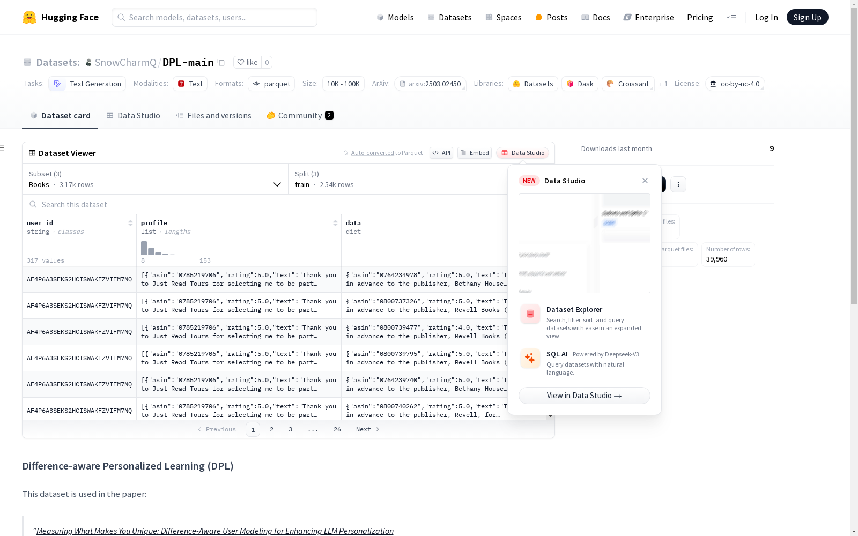Viewport: 858px width, 536px height.
Task: Open Docs in the top navigation
Action: (596, 17)
